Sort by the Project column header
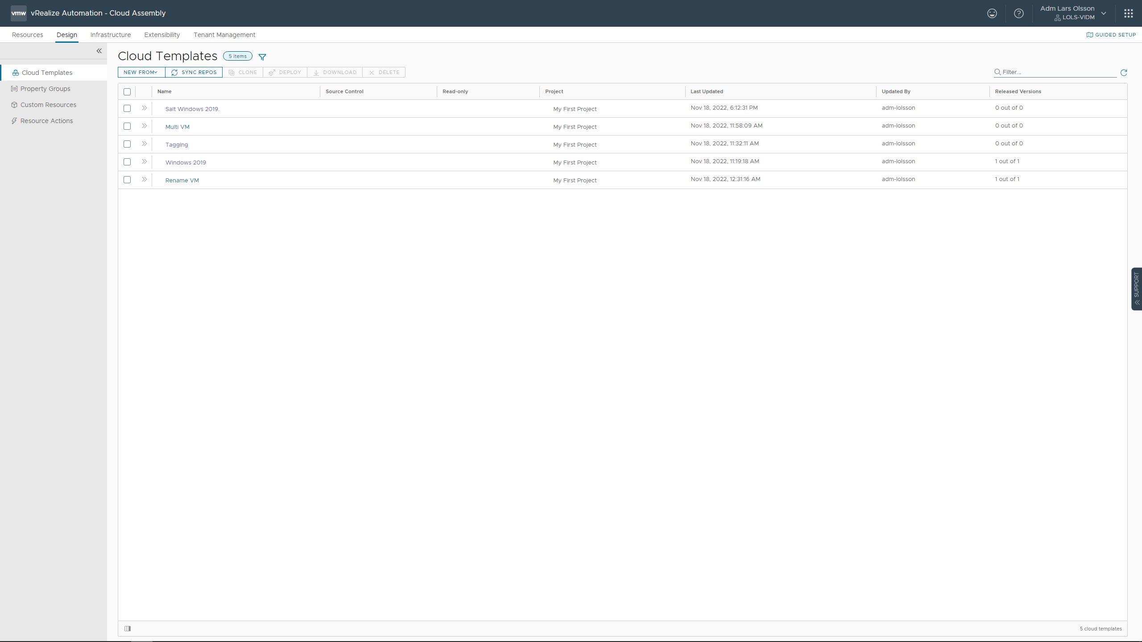The height and width of the screenshot is (642, 1142). click(x=554, y=91)
